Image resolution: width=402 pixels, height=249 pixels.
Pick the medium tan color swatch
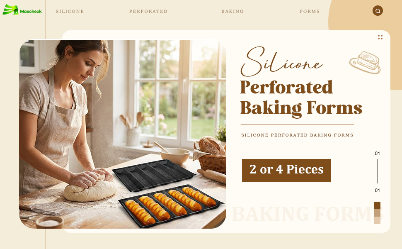click(378, 213)
